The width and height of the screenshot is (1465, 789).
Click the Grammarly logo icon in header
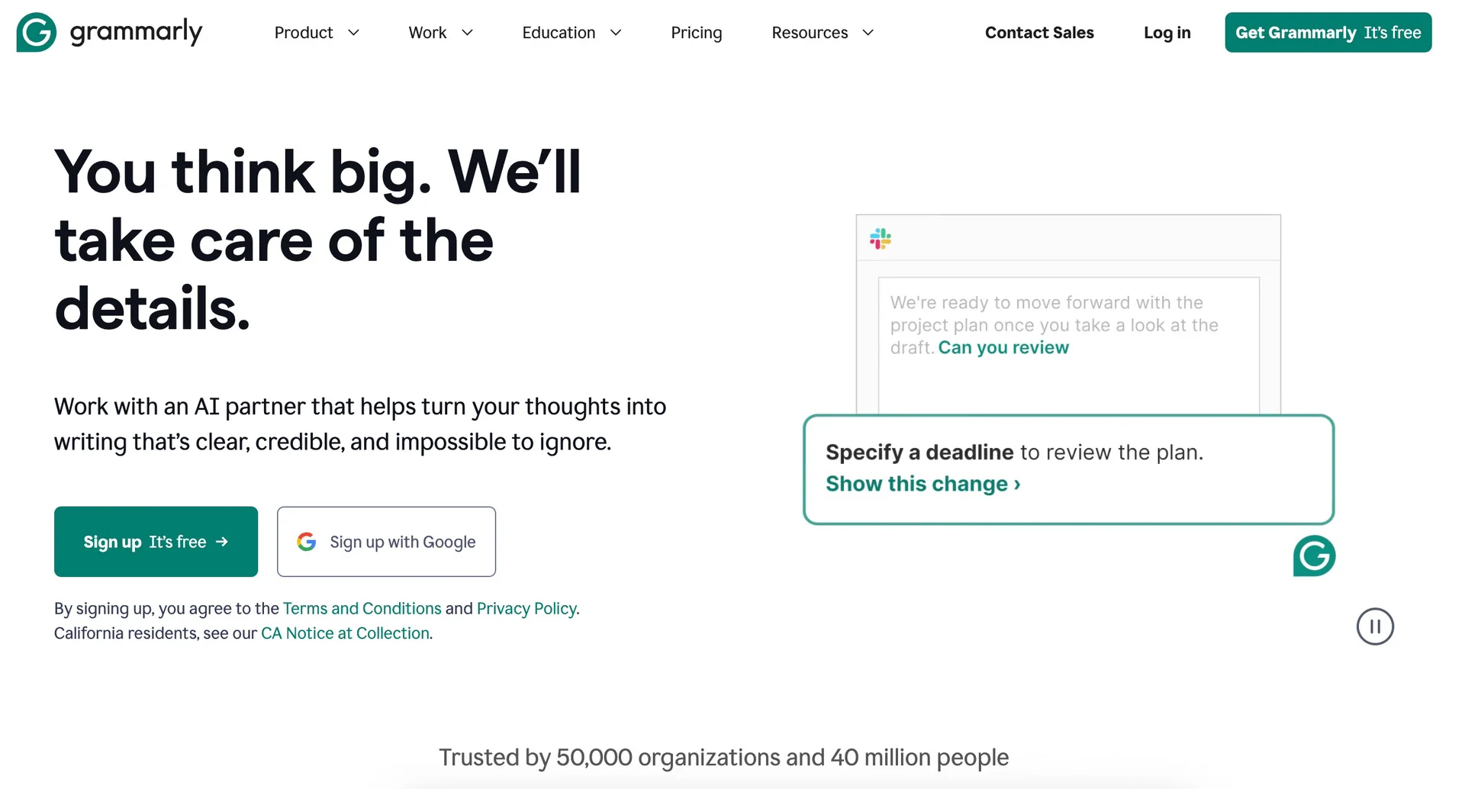click(36, 32)
